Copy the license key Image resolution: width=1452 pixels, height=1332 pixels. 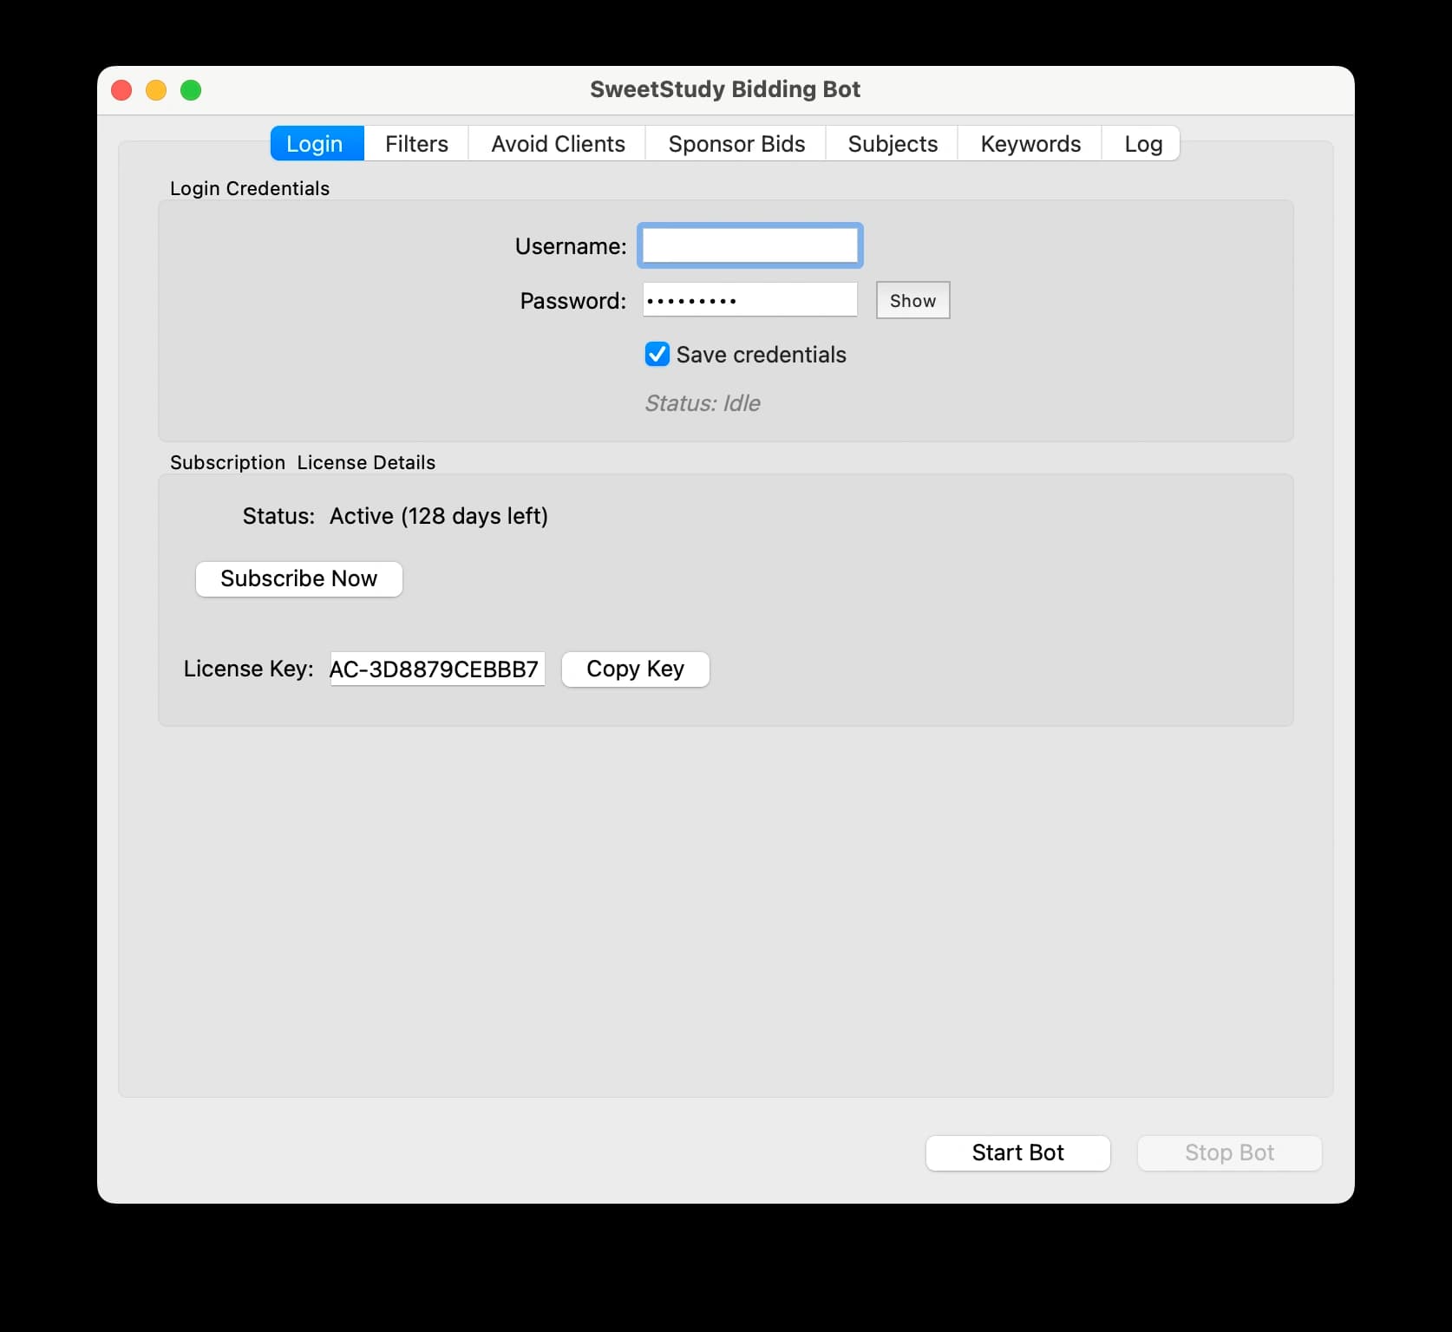click(636, 669)
